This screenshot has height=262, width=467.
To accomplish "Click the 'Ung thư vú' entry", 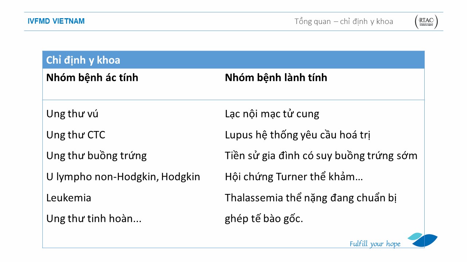I will click(72, 114).
